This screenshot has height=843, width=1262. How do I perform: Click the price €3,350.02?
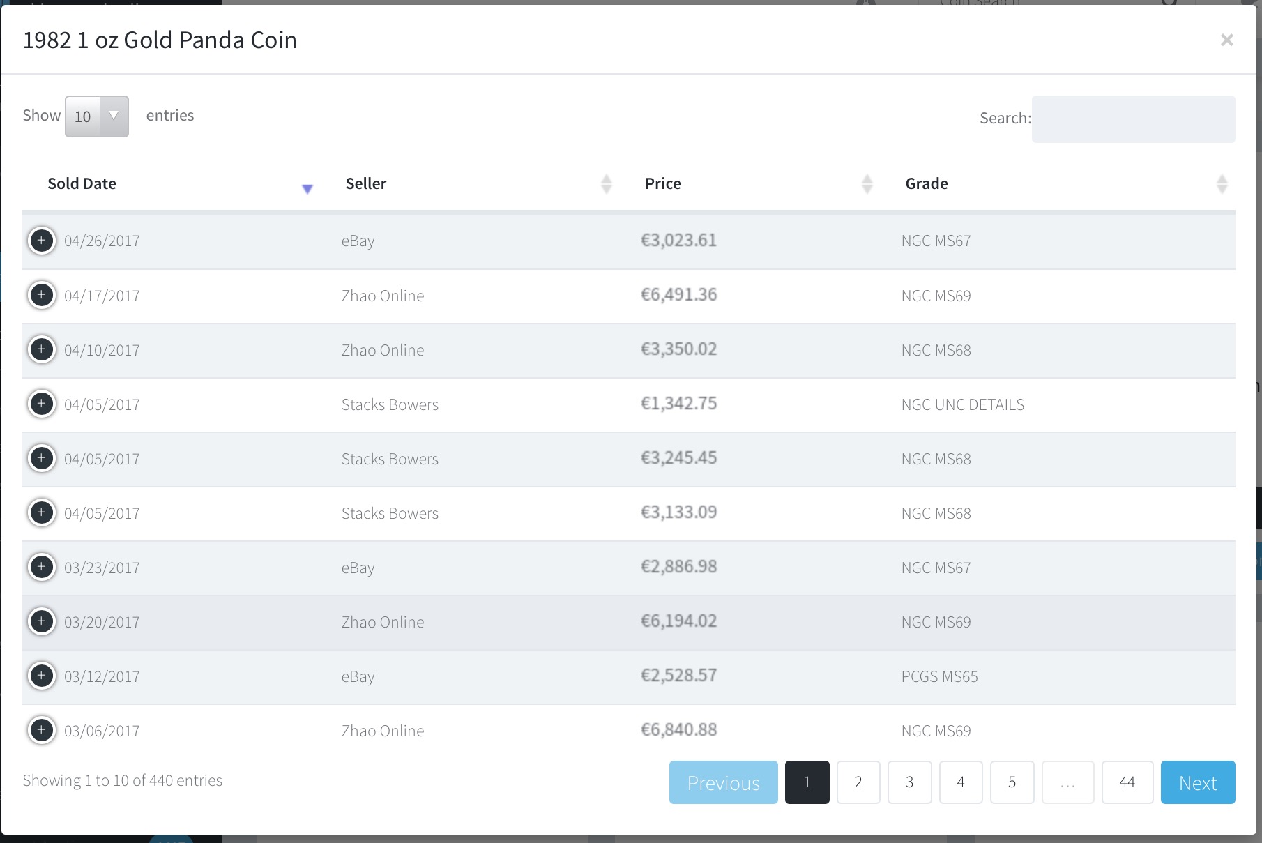click(679, 349)
